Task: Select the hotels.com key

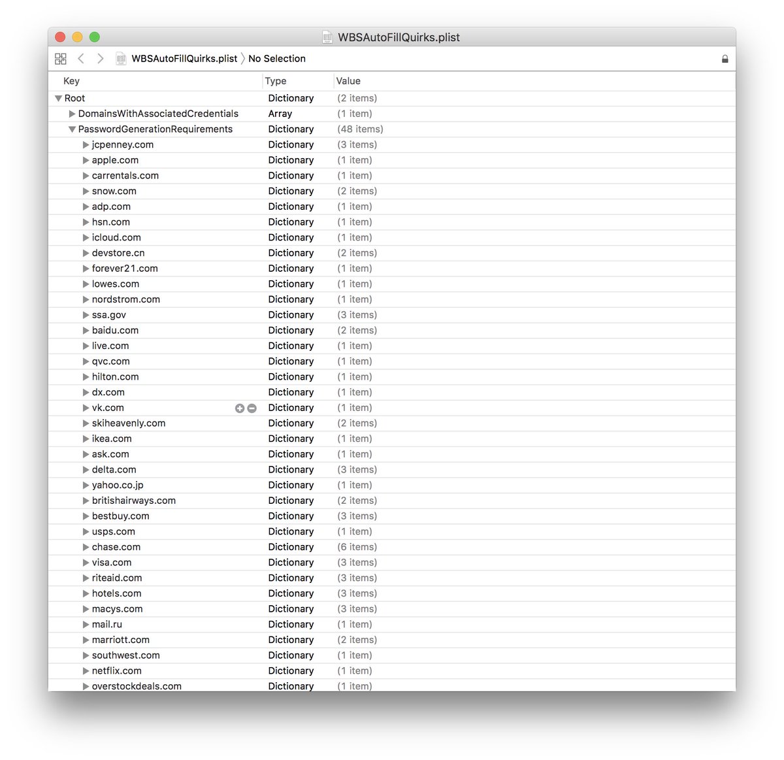Action: (x=116, y=593)
